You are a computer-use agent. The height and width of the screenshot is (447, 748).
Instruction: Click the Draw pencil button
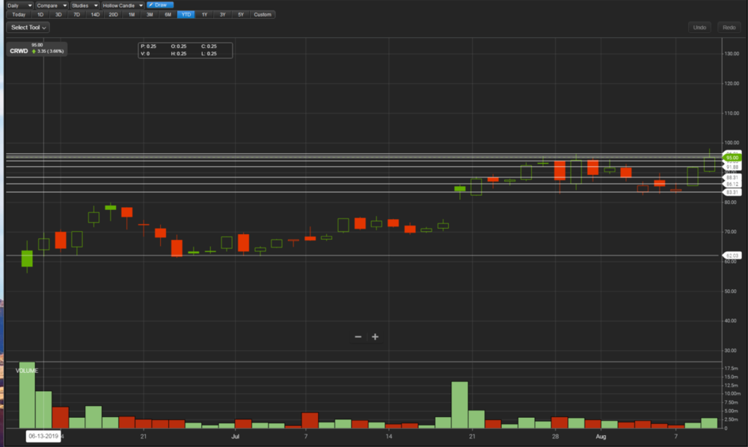click(160, 4)
